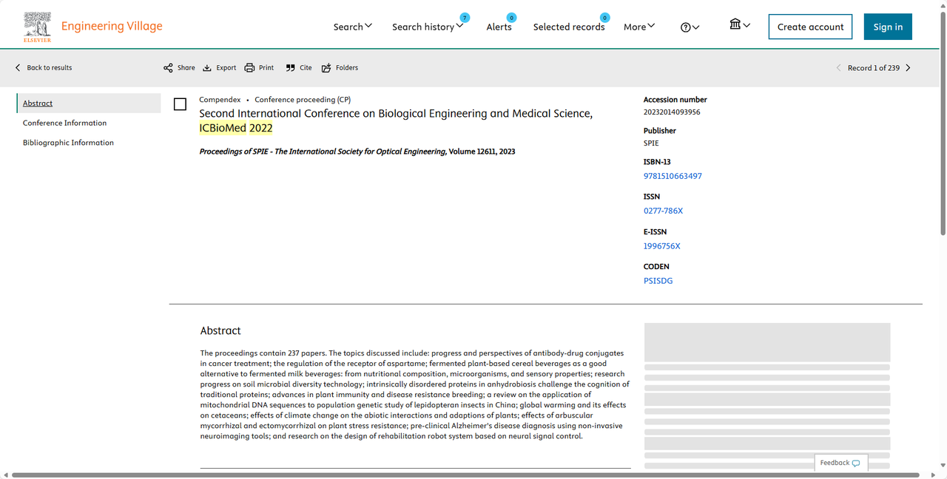This screenshot has height=479, width=947.
Task: Open the Cite quotation icon
Action: click(x=291, y=68)
